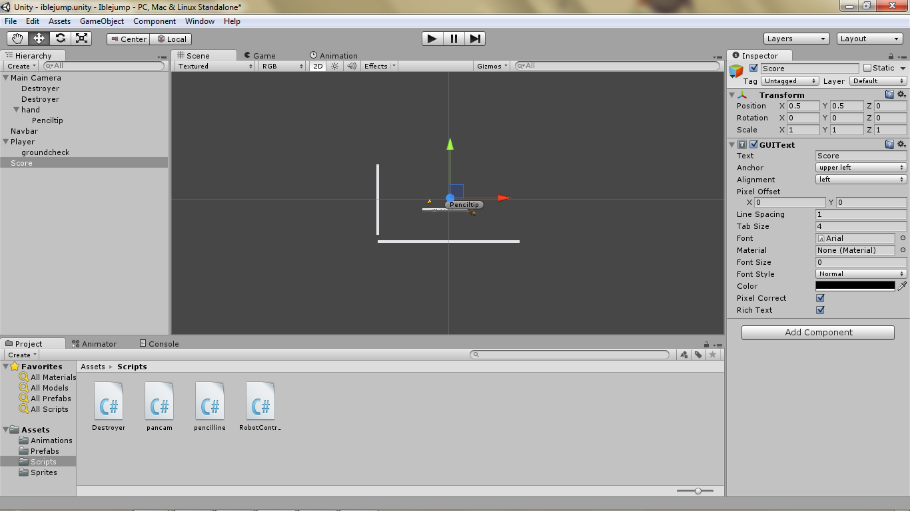Click the Search by Type icon in Project
This screenshot has height=511, width=910.
684,355
